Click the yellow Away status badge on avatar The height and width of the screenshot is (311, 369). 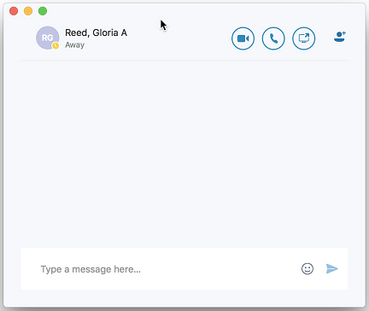pyautogui.click(x=56, y=46)
